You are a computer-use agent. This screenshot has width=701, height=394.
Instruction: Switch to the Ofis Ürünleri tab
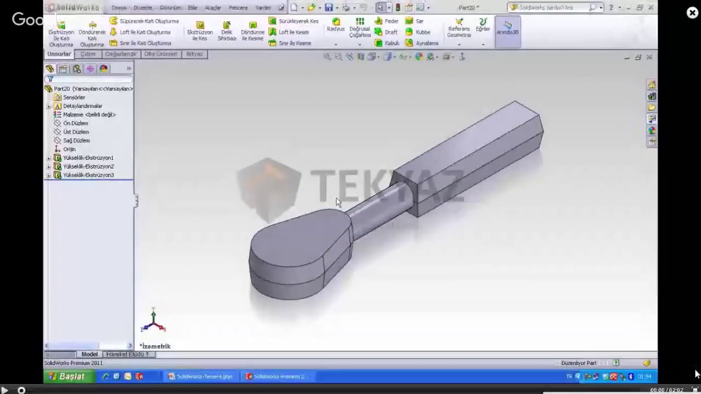(161, 54)
